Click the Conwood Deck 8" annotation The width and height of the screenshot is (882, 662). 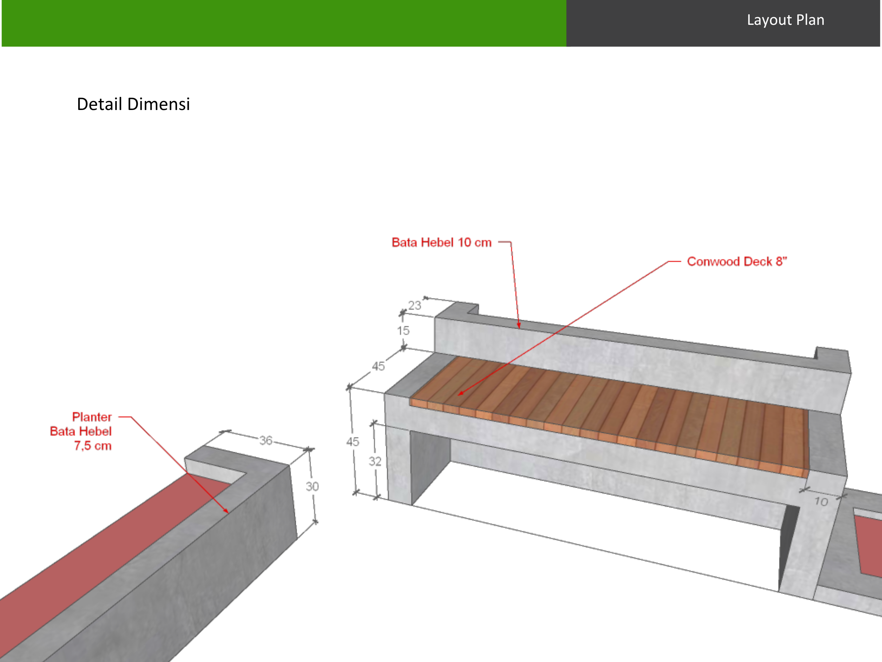tap(737, 261)
